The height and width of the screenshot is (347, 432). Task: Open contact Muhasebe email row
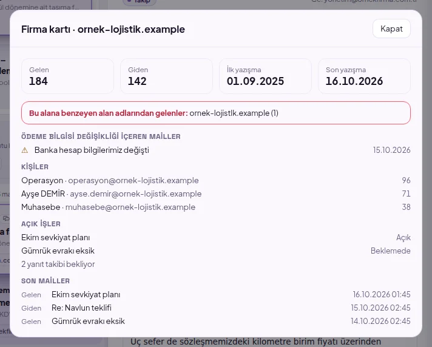click(x=216, y=207)
